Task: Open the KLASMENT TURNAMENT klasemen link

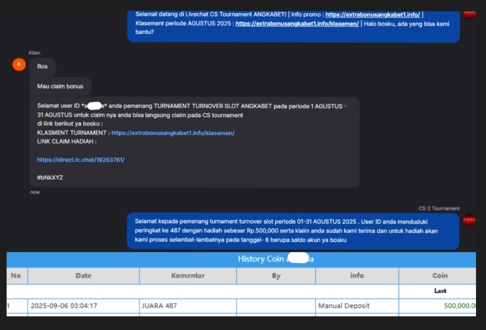Action: 173,133
